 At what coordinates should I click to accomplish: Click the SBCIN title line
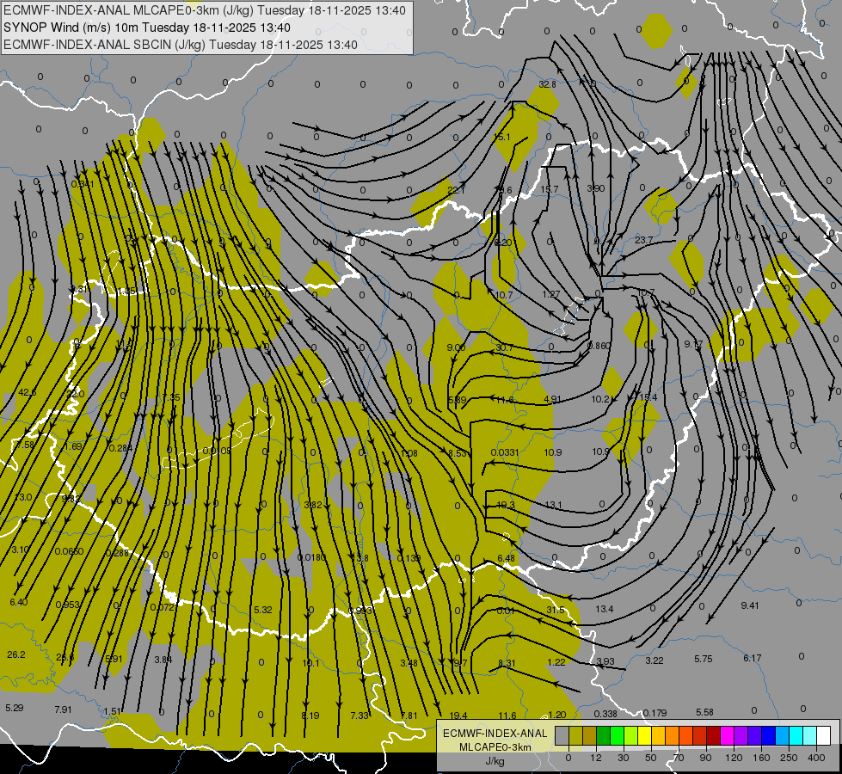181,45
